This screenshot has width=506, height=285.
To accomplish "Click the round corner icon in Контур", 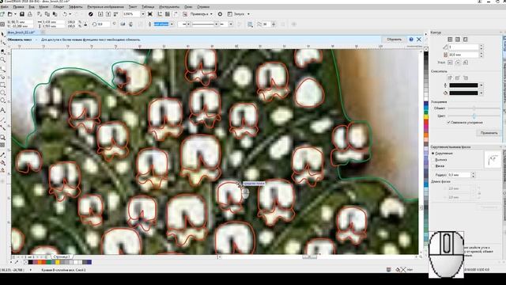I will tap(458, 63).
